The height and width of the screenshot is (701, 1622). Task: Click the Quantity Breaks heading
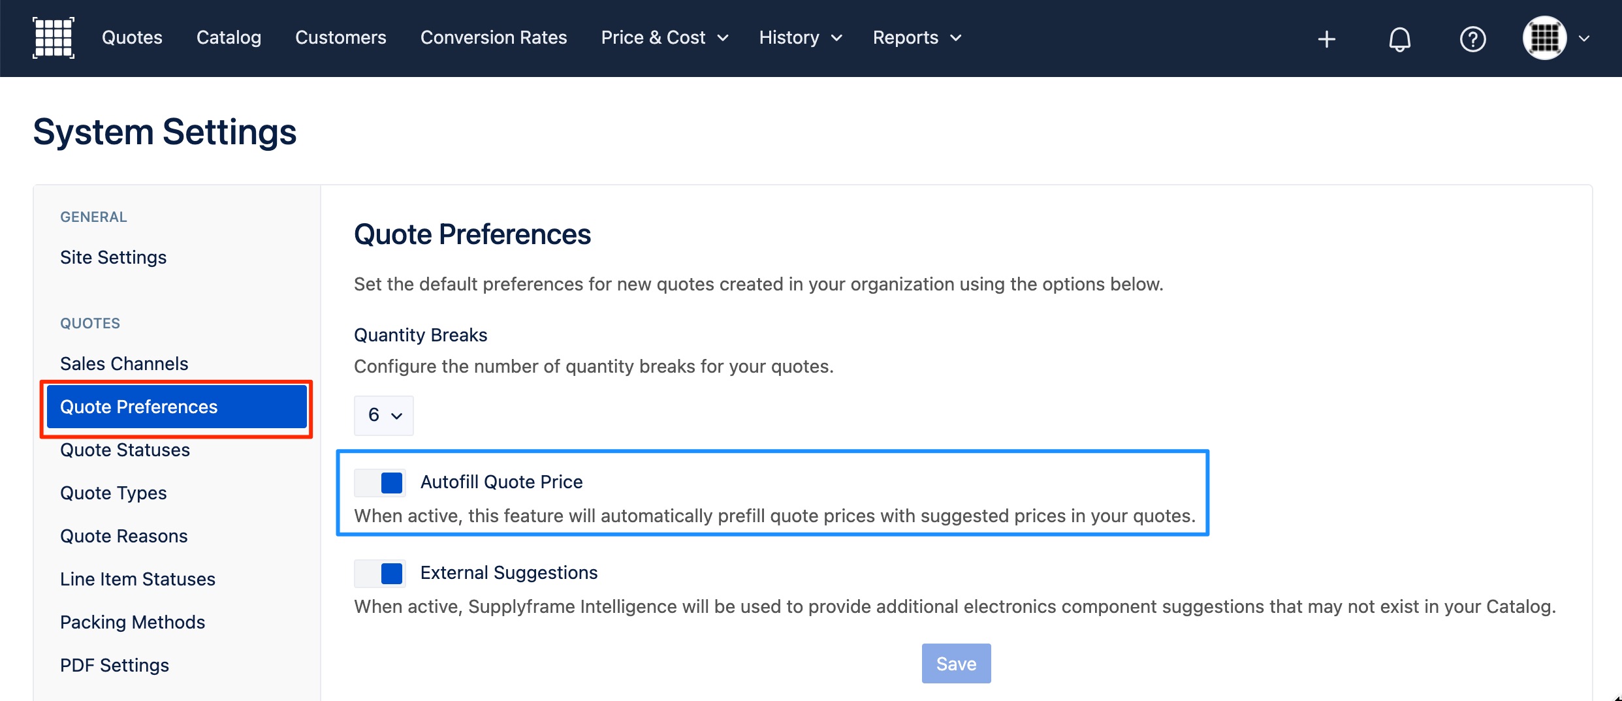pyautogui.click(x=421, y=335)
